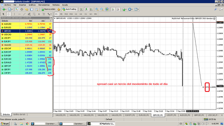Click the zoom out magnifier icon

click(x=101, y=9)
